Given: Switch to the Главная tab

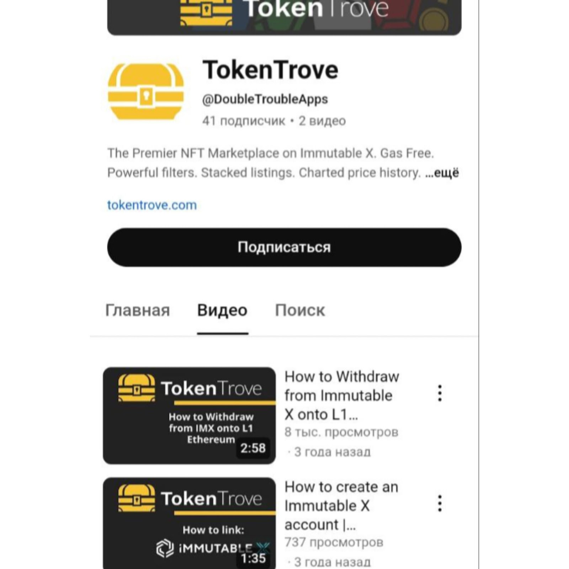Looking at the screenshot, I should (x=138, y=310).
